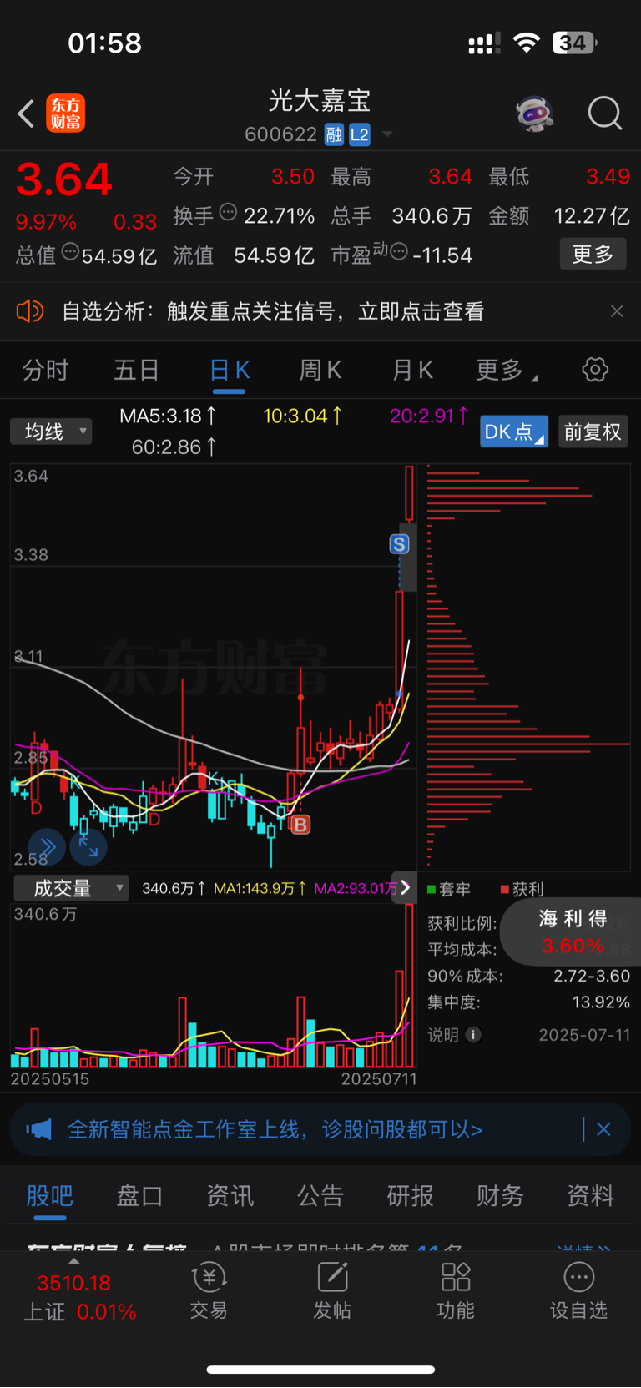The image size is (641, 1388).
Task: Switch to the 资料 tab
Action: [x=590, y=1196]
